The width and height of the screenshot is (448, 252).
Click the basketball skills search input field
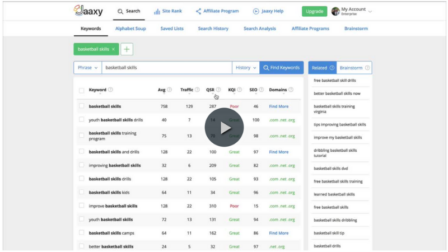pyautogui.click(x=167, y=68)
